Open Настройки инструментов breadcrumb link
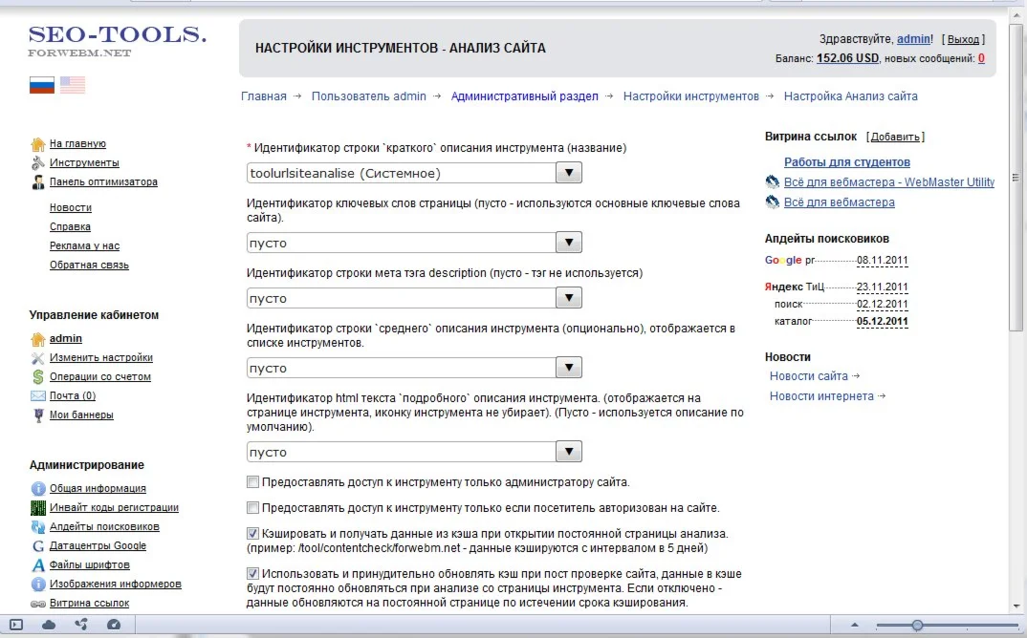The height and width of the screenshot is (638, 1027). coord(690,96)
